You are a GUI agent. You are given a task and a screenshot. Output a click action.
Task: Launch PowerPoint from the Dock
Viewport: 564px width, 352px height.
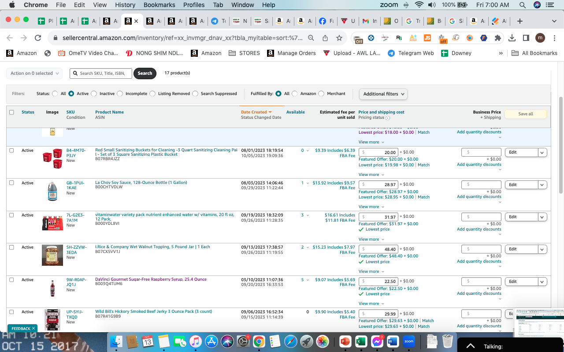345,341
